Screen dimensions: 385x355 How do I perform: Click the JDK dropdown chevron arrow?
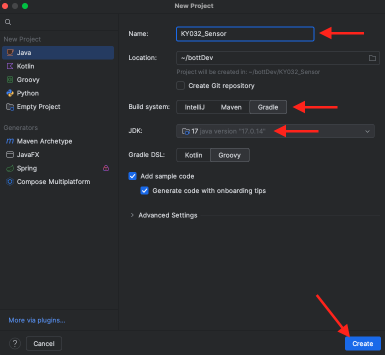click(367, 131)
